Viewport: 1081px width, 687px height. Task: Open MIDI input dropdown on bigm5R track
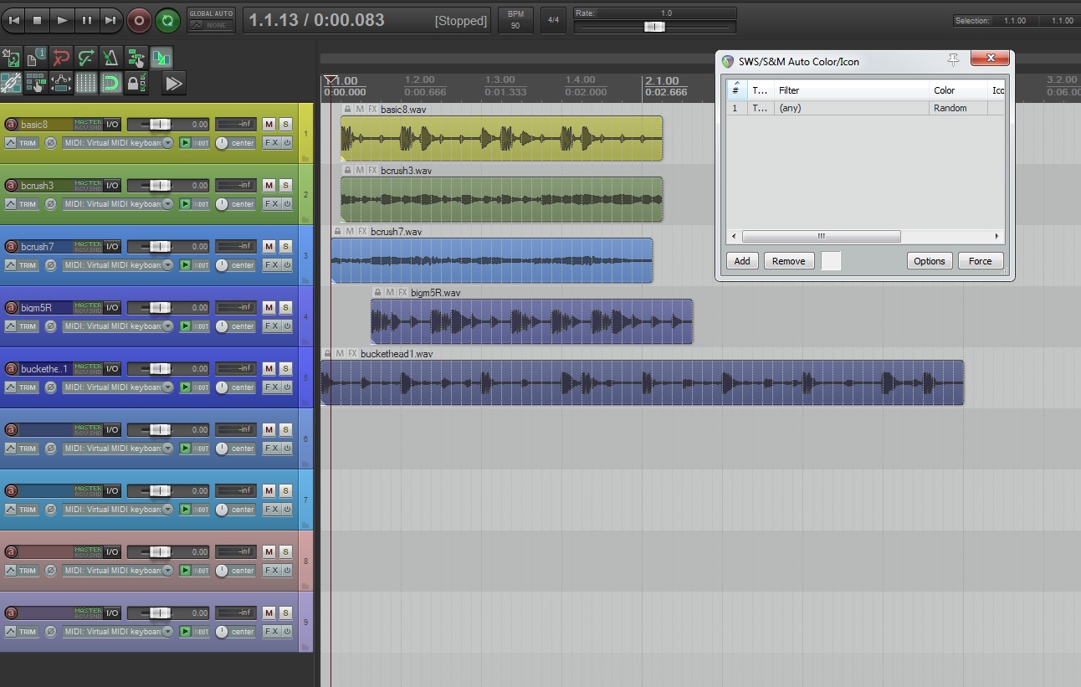[118, 326]
